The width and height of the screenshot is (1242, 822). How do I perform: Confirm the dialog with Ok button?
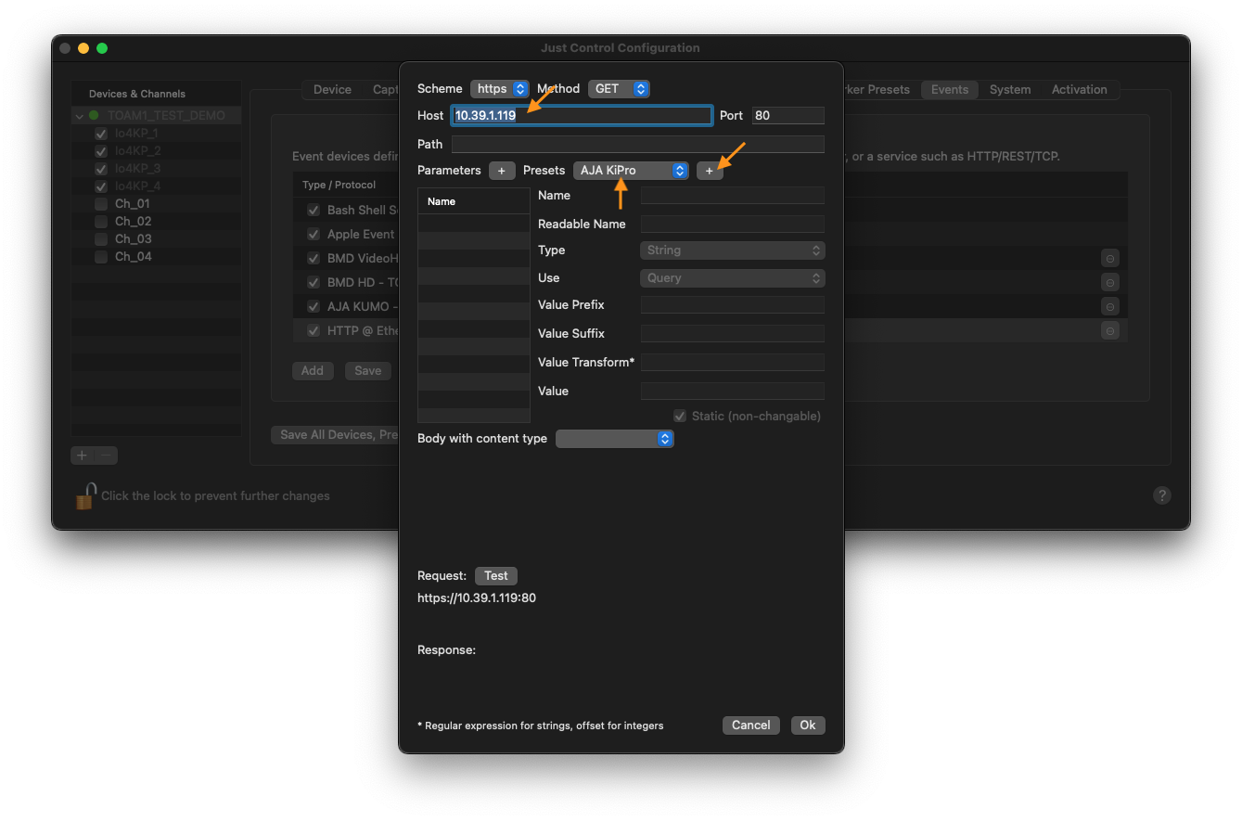coord(808,726)
